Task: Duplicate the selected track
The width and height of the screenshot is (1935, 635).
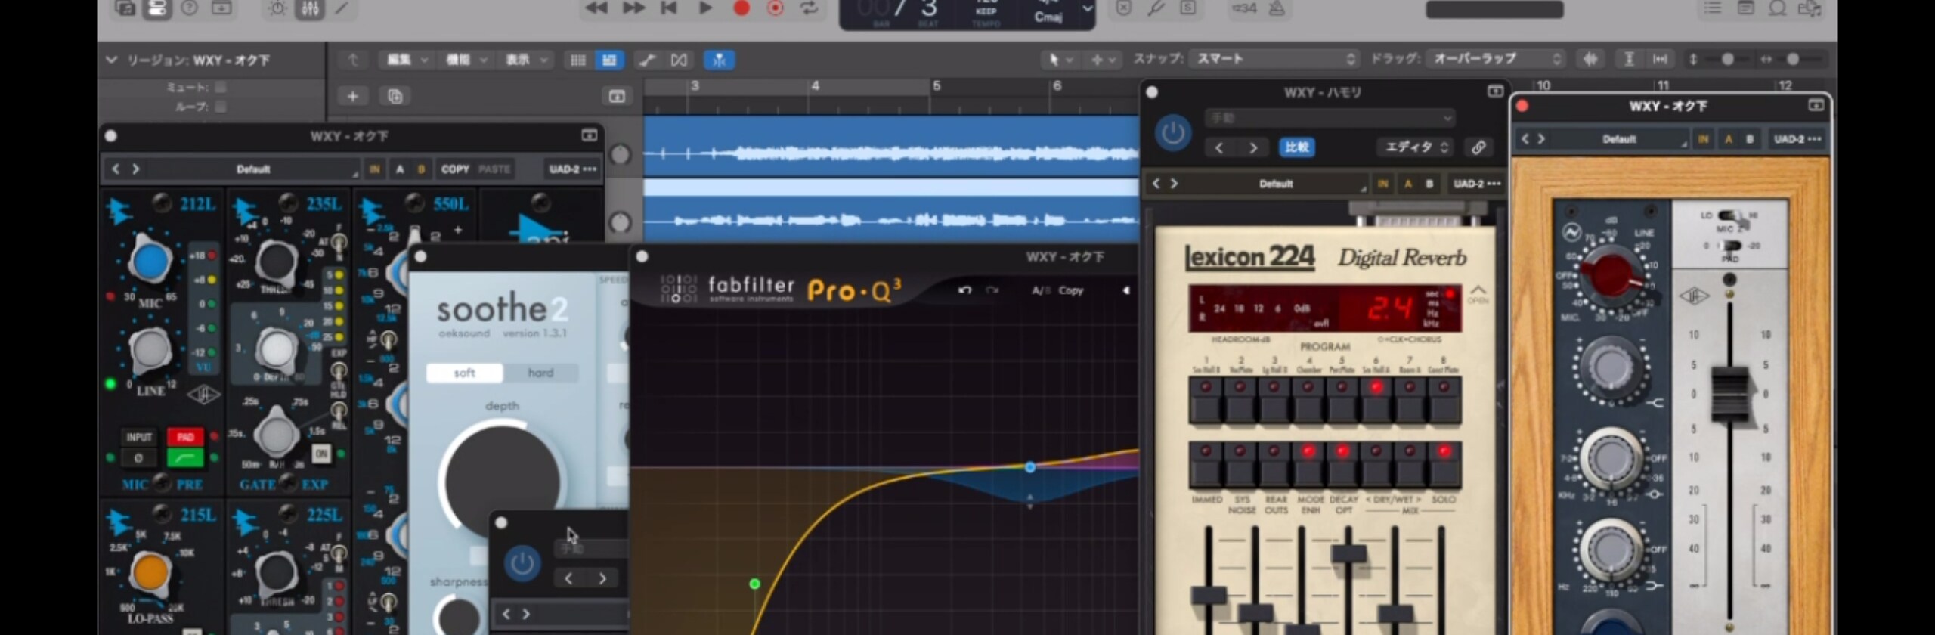Action: [x=395, y=96]
